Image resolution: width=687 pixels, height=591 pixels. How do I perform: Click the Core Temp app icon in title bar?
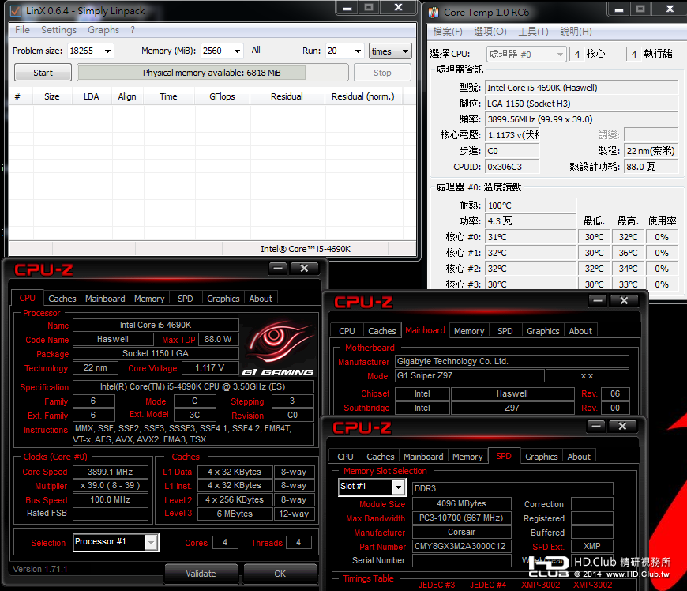pos(434,13)
